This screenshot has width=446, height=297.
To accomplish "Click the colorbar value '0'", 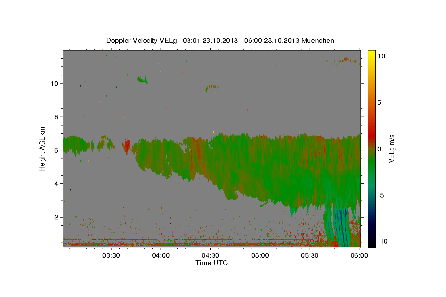I will click(x=379, y=148).
